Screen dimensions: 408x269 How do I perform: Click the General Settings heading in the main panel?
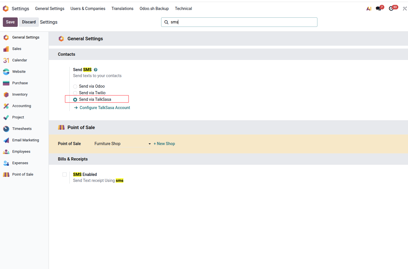click(x=85, y=39)
